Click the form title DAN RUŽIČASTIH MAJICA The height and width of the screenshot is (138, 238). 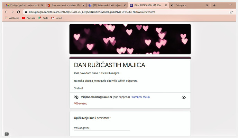click(109, 65)
